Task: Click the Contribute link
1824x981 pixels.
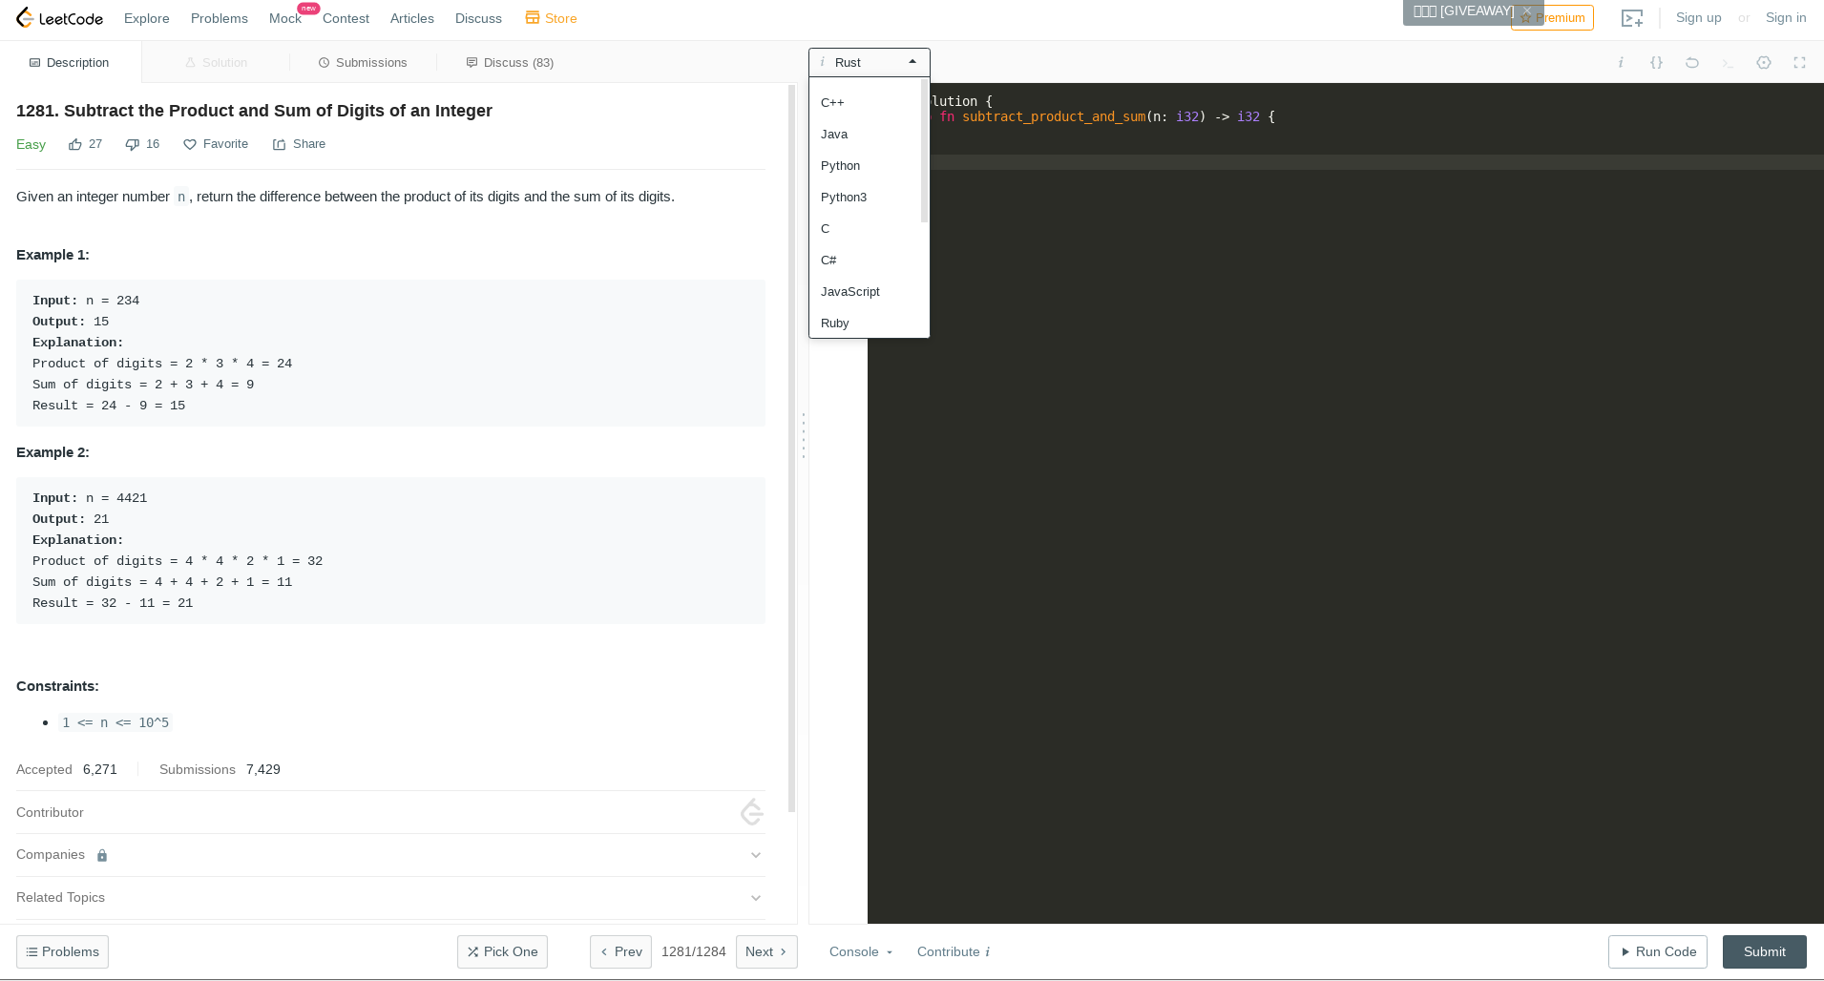Action: point(949,951)
